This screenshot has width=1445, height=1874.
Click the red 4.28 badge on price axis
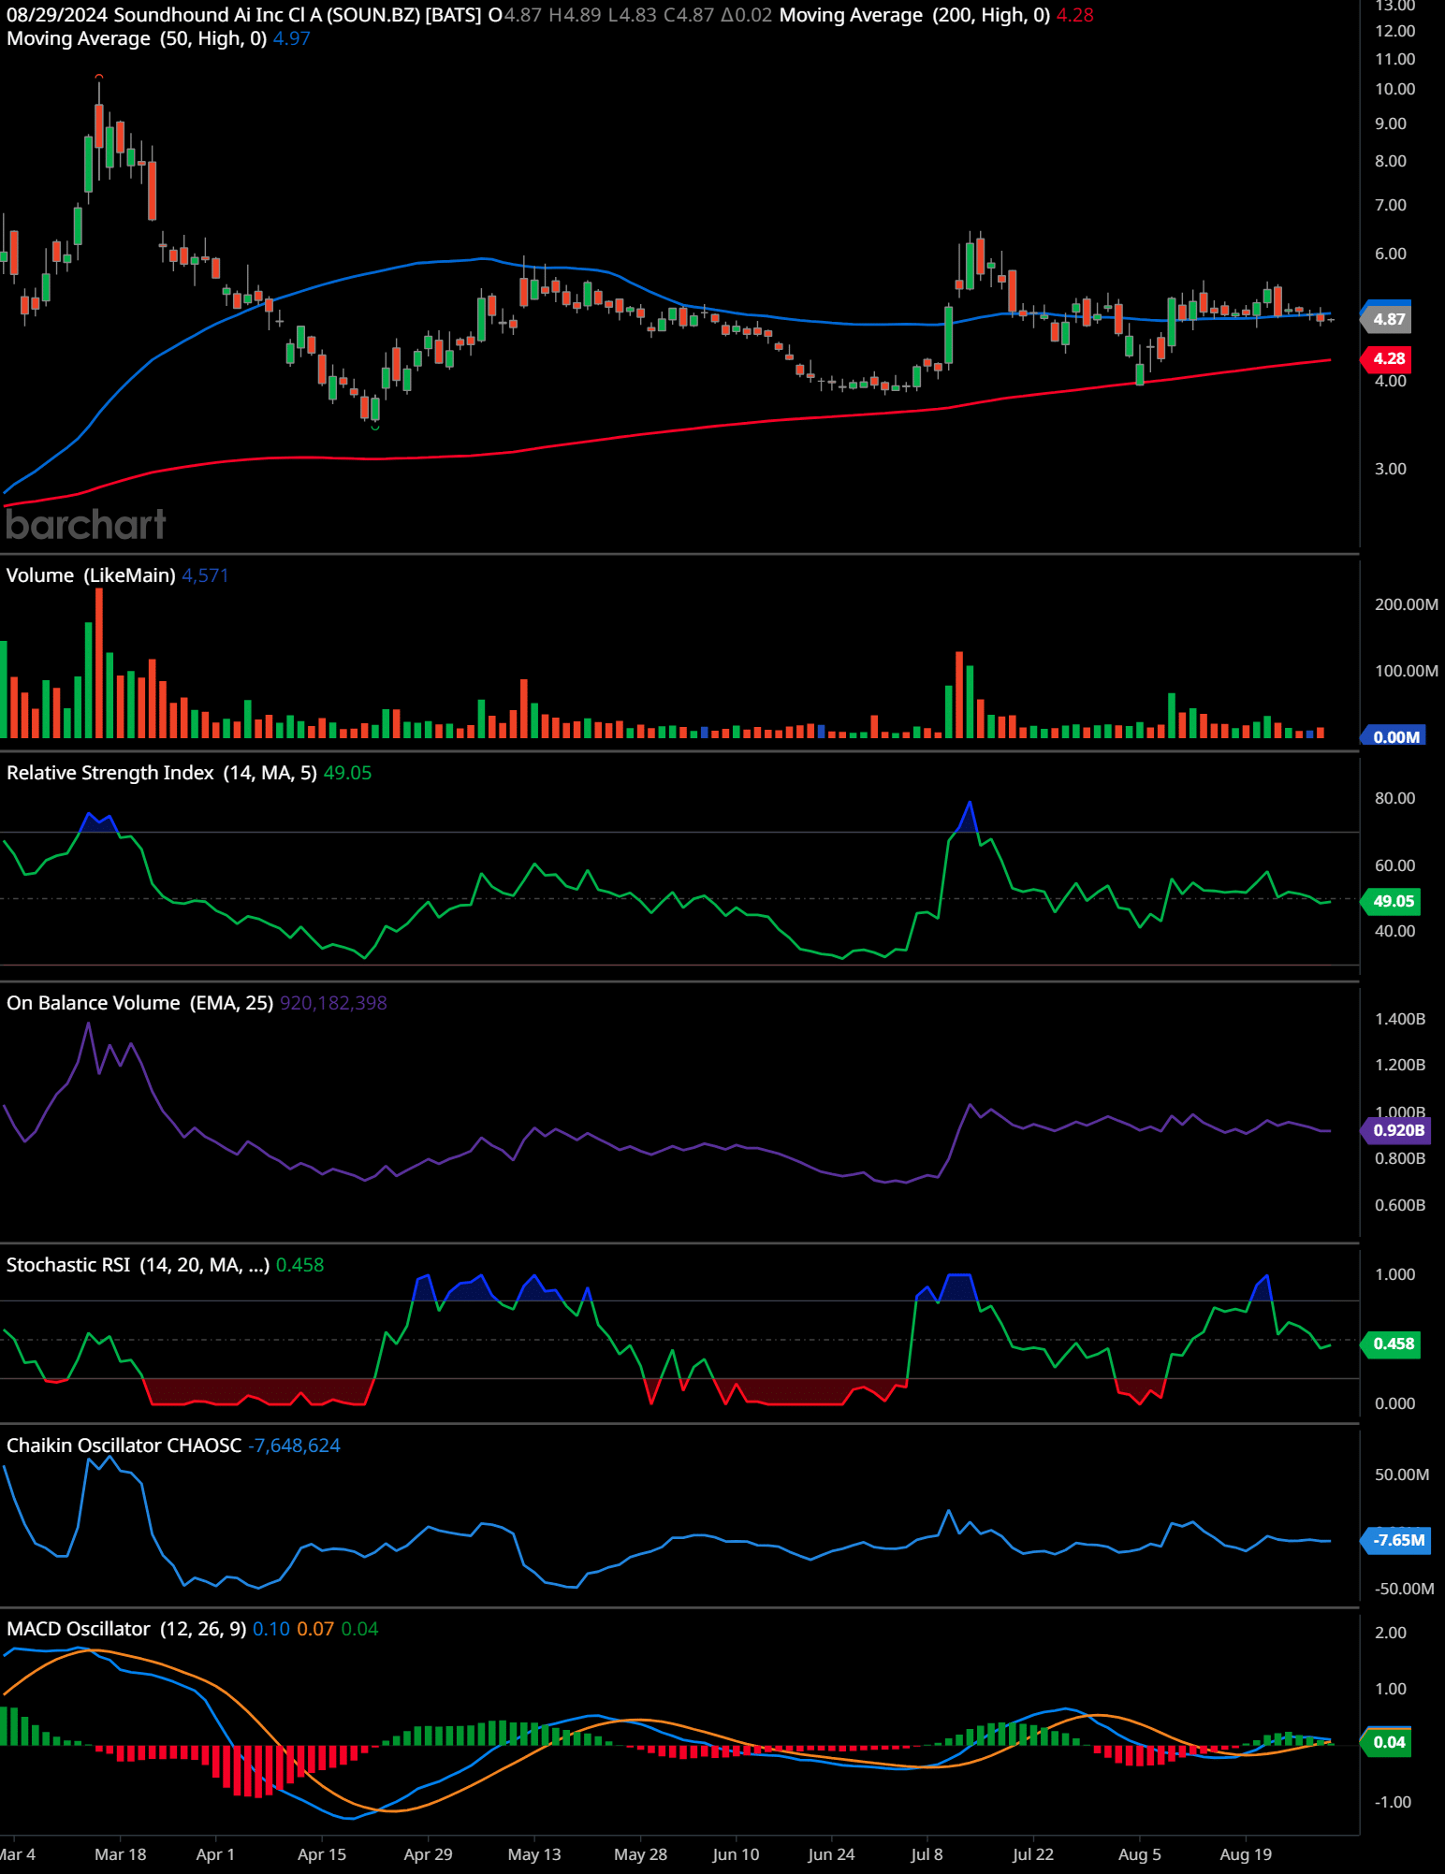click(1388, 358)
